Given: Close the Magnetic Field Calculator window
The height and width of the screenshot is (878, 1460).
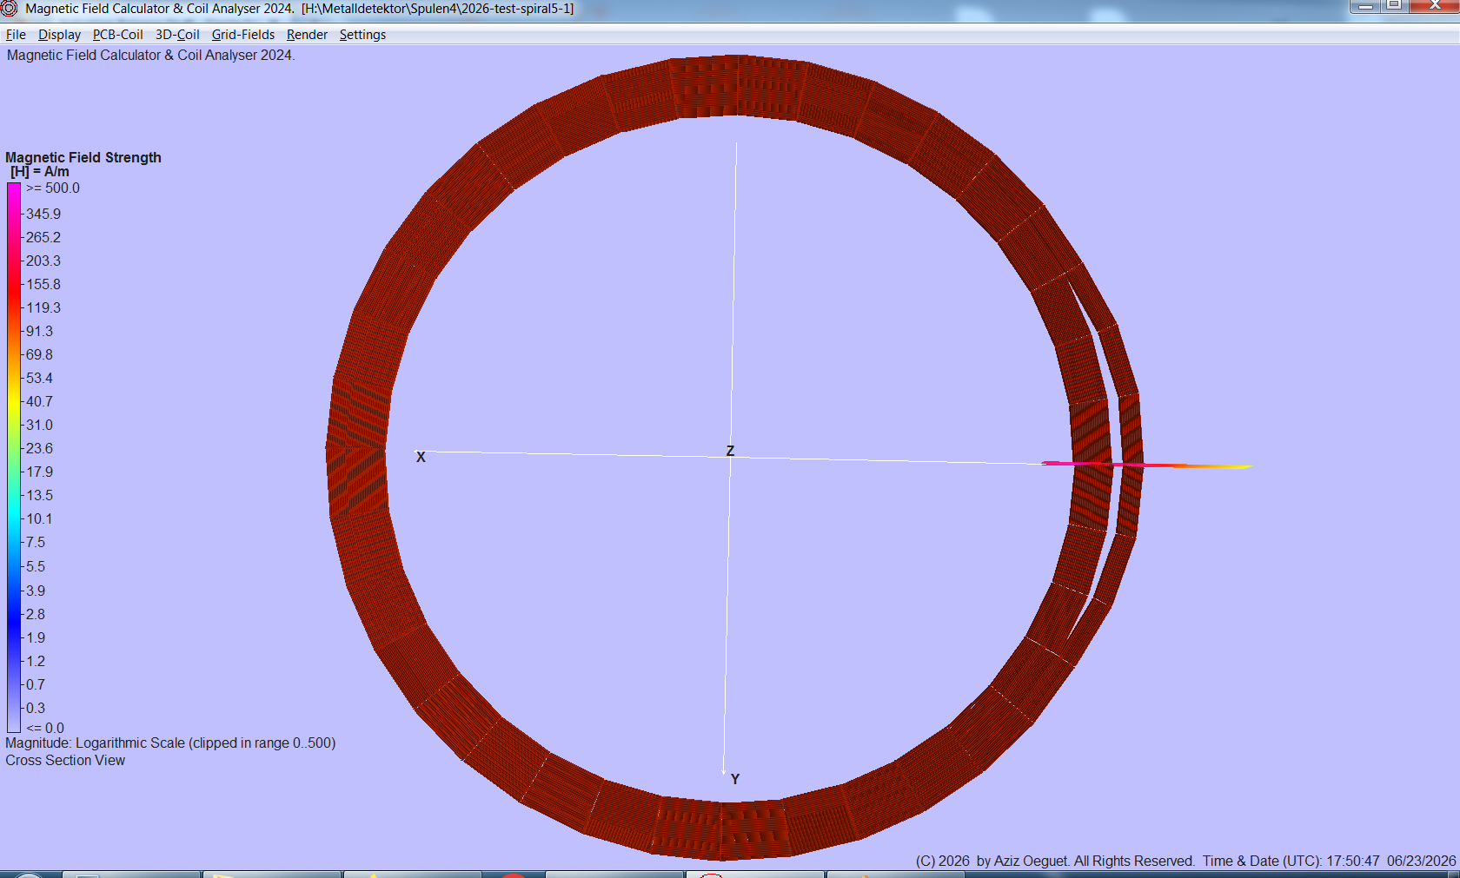Looking at the screenshot, I should (1434, 6).
